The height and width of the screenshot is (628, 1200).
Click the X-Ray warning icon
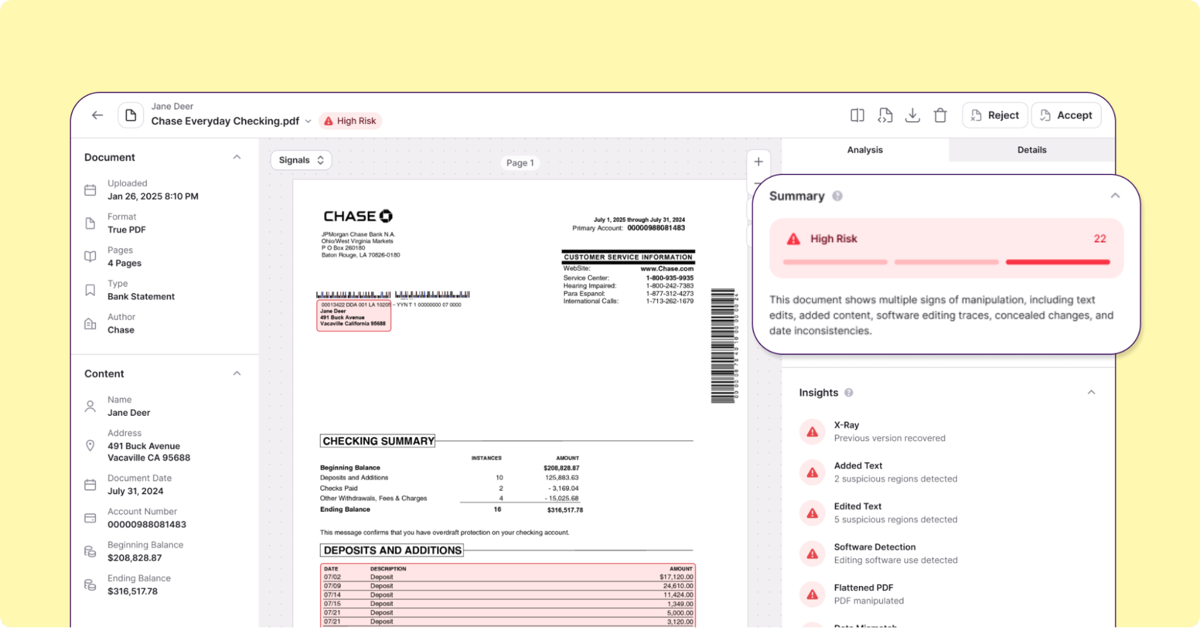point(812,432)
